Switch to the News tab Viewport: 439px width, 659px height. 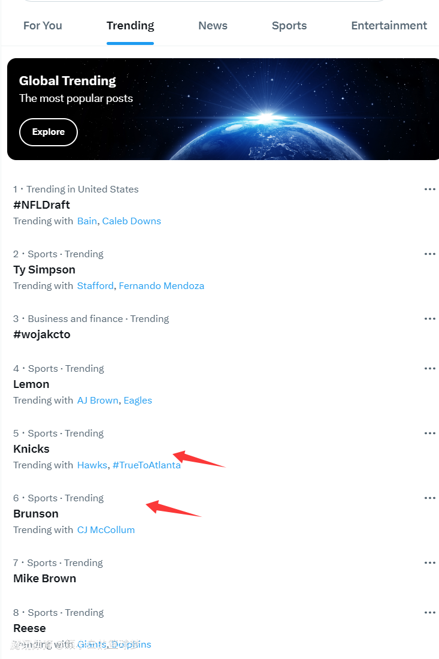(x=213, y=26)
